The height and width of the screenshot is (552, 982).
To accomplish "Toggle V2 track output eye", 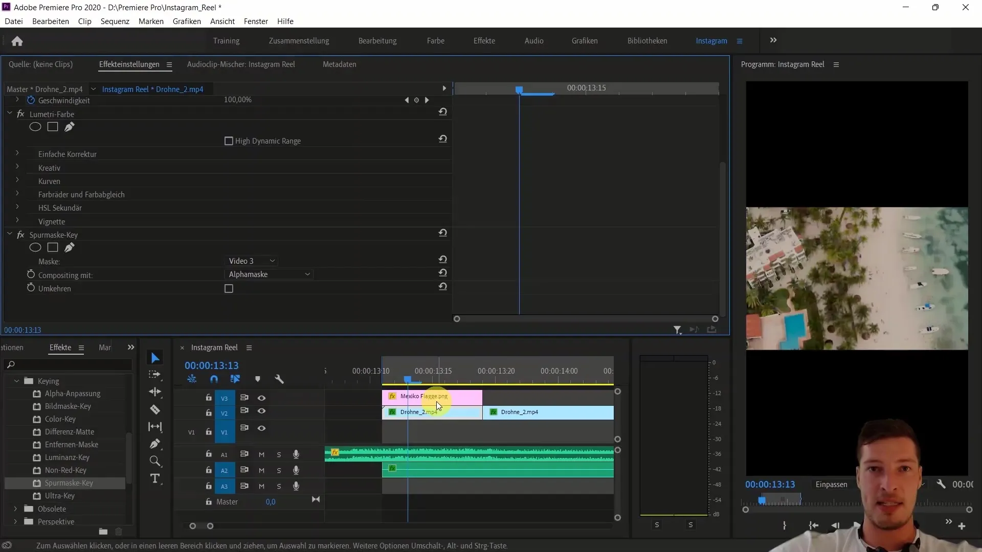I will coord(261,411).
